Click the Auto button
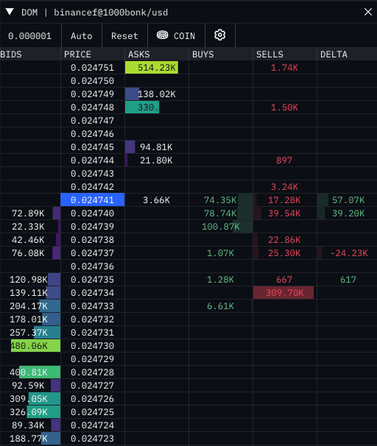 82,36
